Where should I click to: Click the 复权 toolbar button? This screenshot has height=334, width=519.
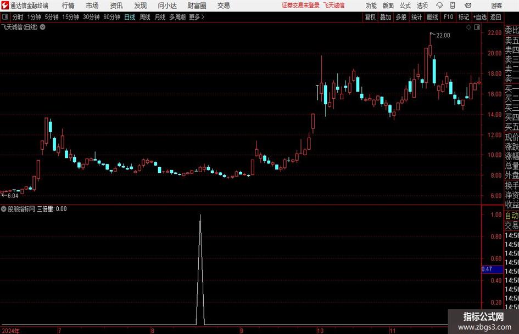pos(370,17)
